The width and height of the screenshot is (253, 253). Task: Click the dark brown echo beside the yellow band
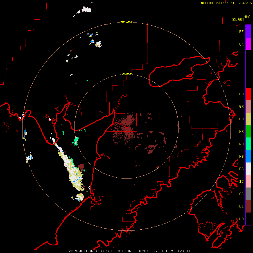click(x=81, y=167)
